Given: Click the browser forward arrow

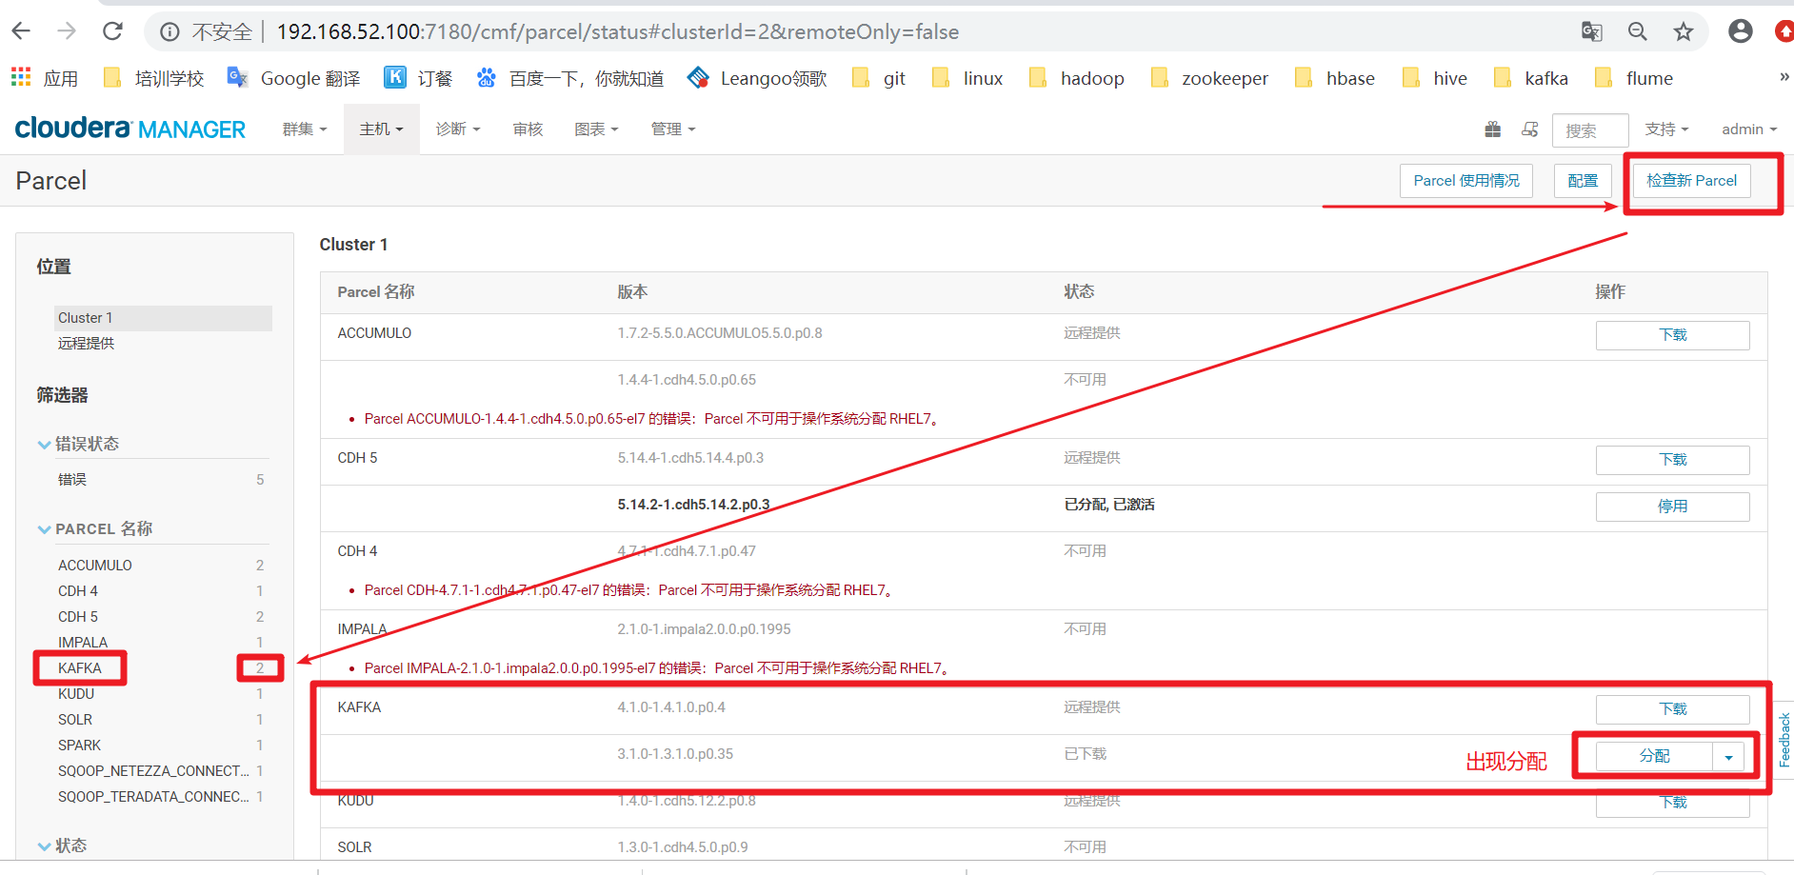Looking at the screenshot, I should tap(67, 31).
